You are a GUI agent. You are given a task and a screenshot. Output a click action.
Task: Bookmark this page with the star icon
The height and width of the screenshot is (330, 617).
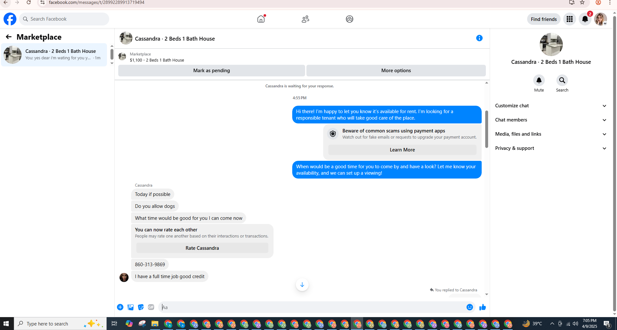(x=582, y=2)
